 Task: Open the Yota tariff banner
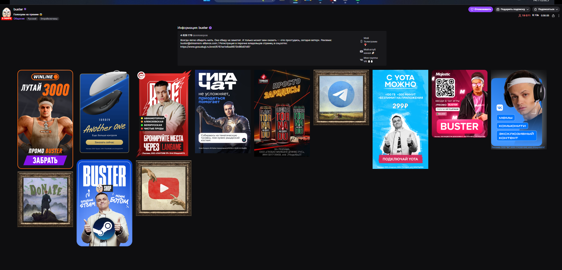click(x=400, y=119)
